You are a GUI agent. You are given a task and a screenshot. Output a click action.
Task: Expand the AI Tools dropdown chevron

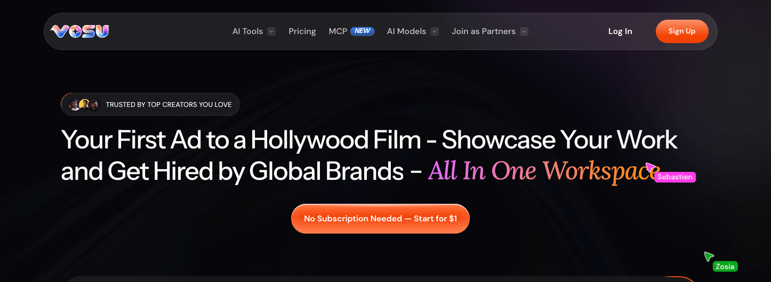(271, 31)
